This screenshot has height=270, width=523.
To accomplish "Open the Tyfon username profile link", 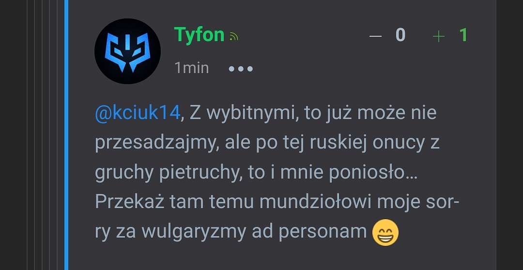I will point(199,35).
